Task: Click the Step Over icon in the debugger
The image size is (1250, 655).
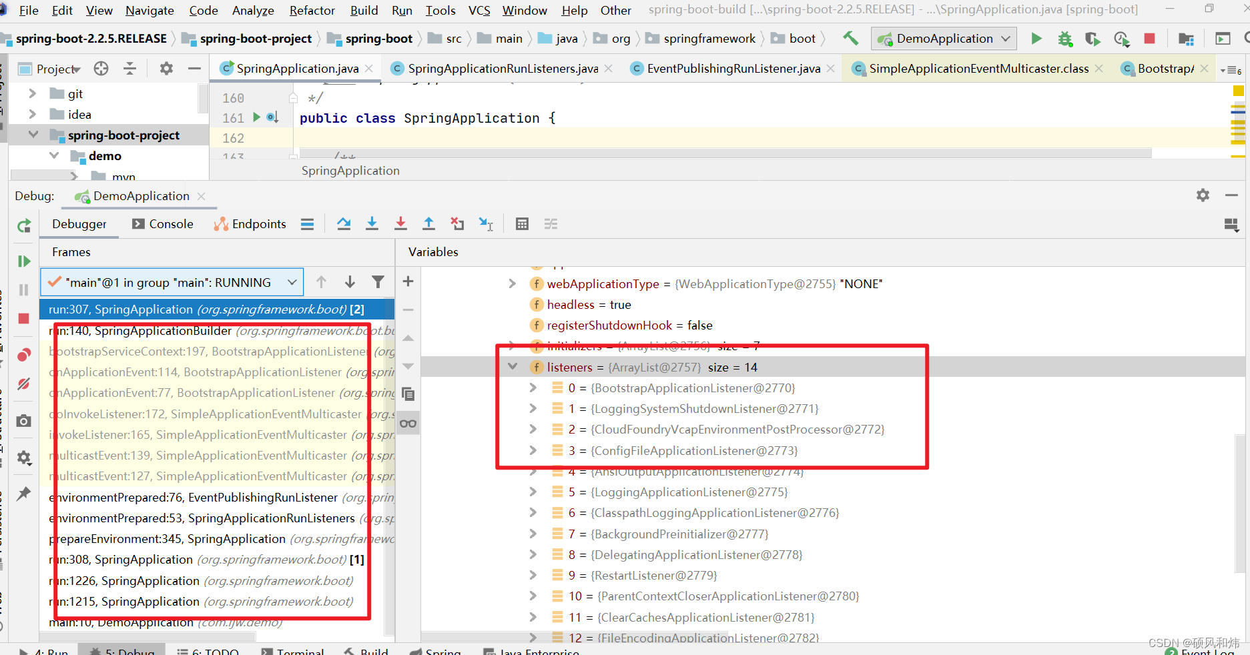Action: tap(344, 224)
